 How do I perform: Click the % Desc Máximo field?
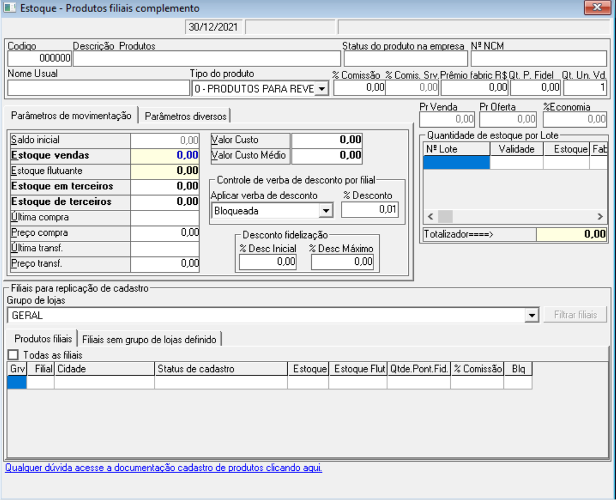click(x=342, y=262)
